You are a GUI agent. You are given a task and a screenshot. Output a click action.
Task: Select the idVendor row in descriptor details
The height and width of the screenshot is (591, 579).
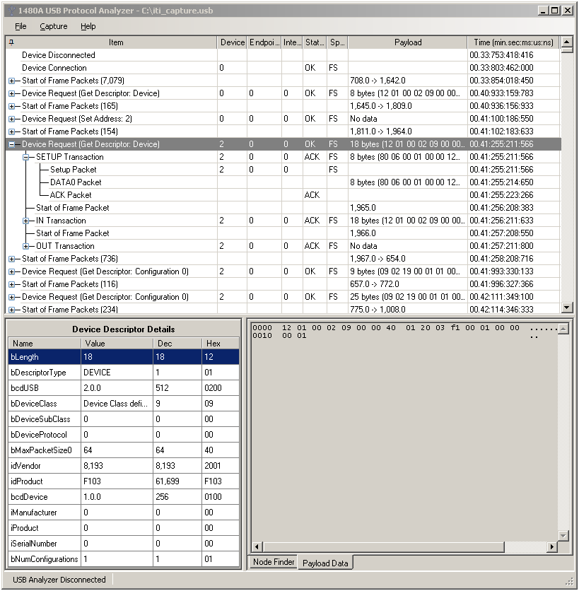[42, 466]
